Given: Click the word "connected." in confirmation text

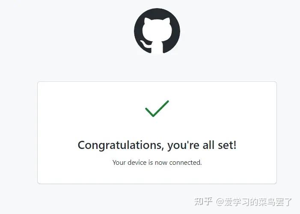Looking at the screenshot, I should (185, 163).
